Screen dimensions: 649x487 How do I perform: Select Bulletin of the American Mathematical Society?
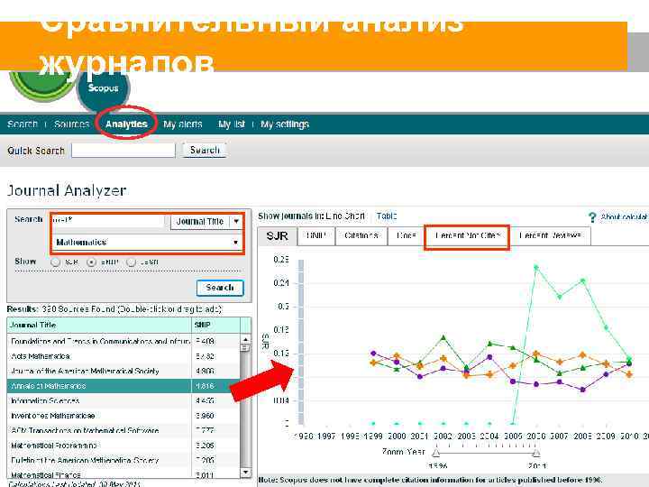click(x=123, y=461)
